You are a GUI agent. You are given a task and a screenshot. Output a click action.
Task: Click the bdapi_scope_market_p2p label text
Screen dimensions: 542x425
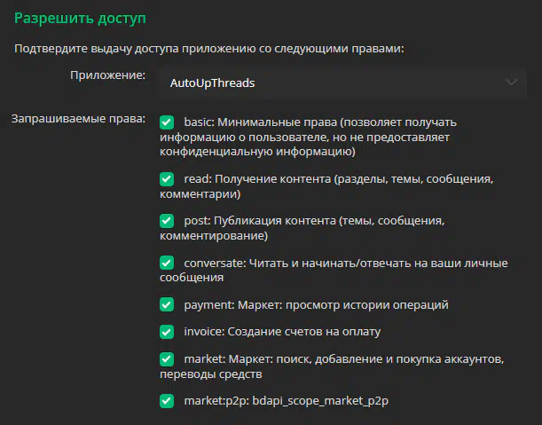click(320, 401)
